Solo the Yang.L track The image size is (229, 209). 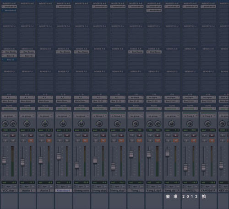[132, 140]
